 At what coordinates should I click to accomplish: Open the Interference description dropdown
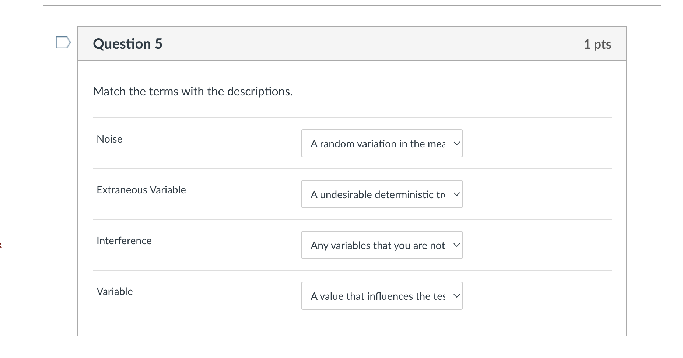[382, 245]
